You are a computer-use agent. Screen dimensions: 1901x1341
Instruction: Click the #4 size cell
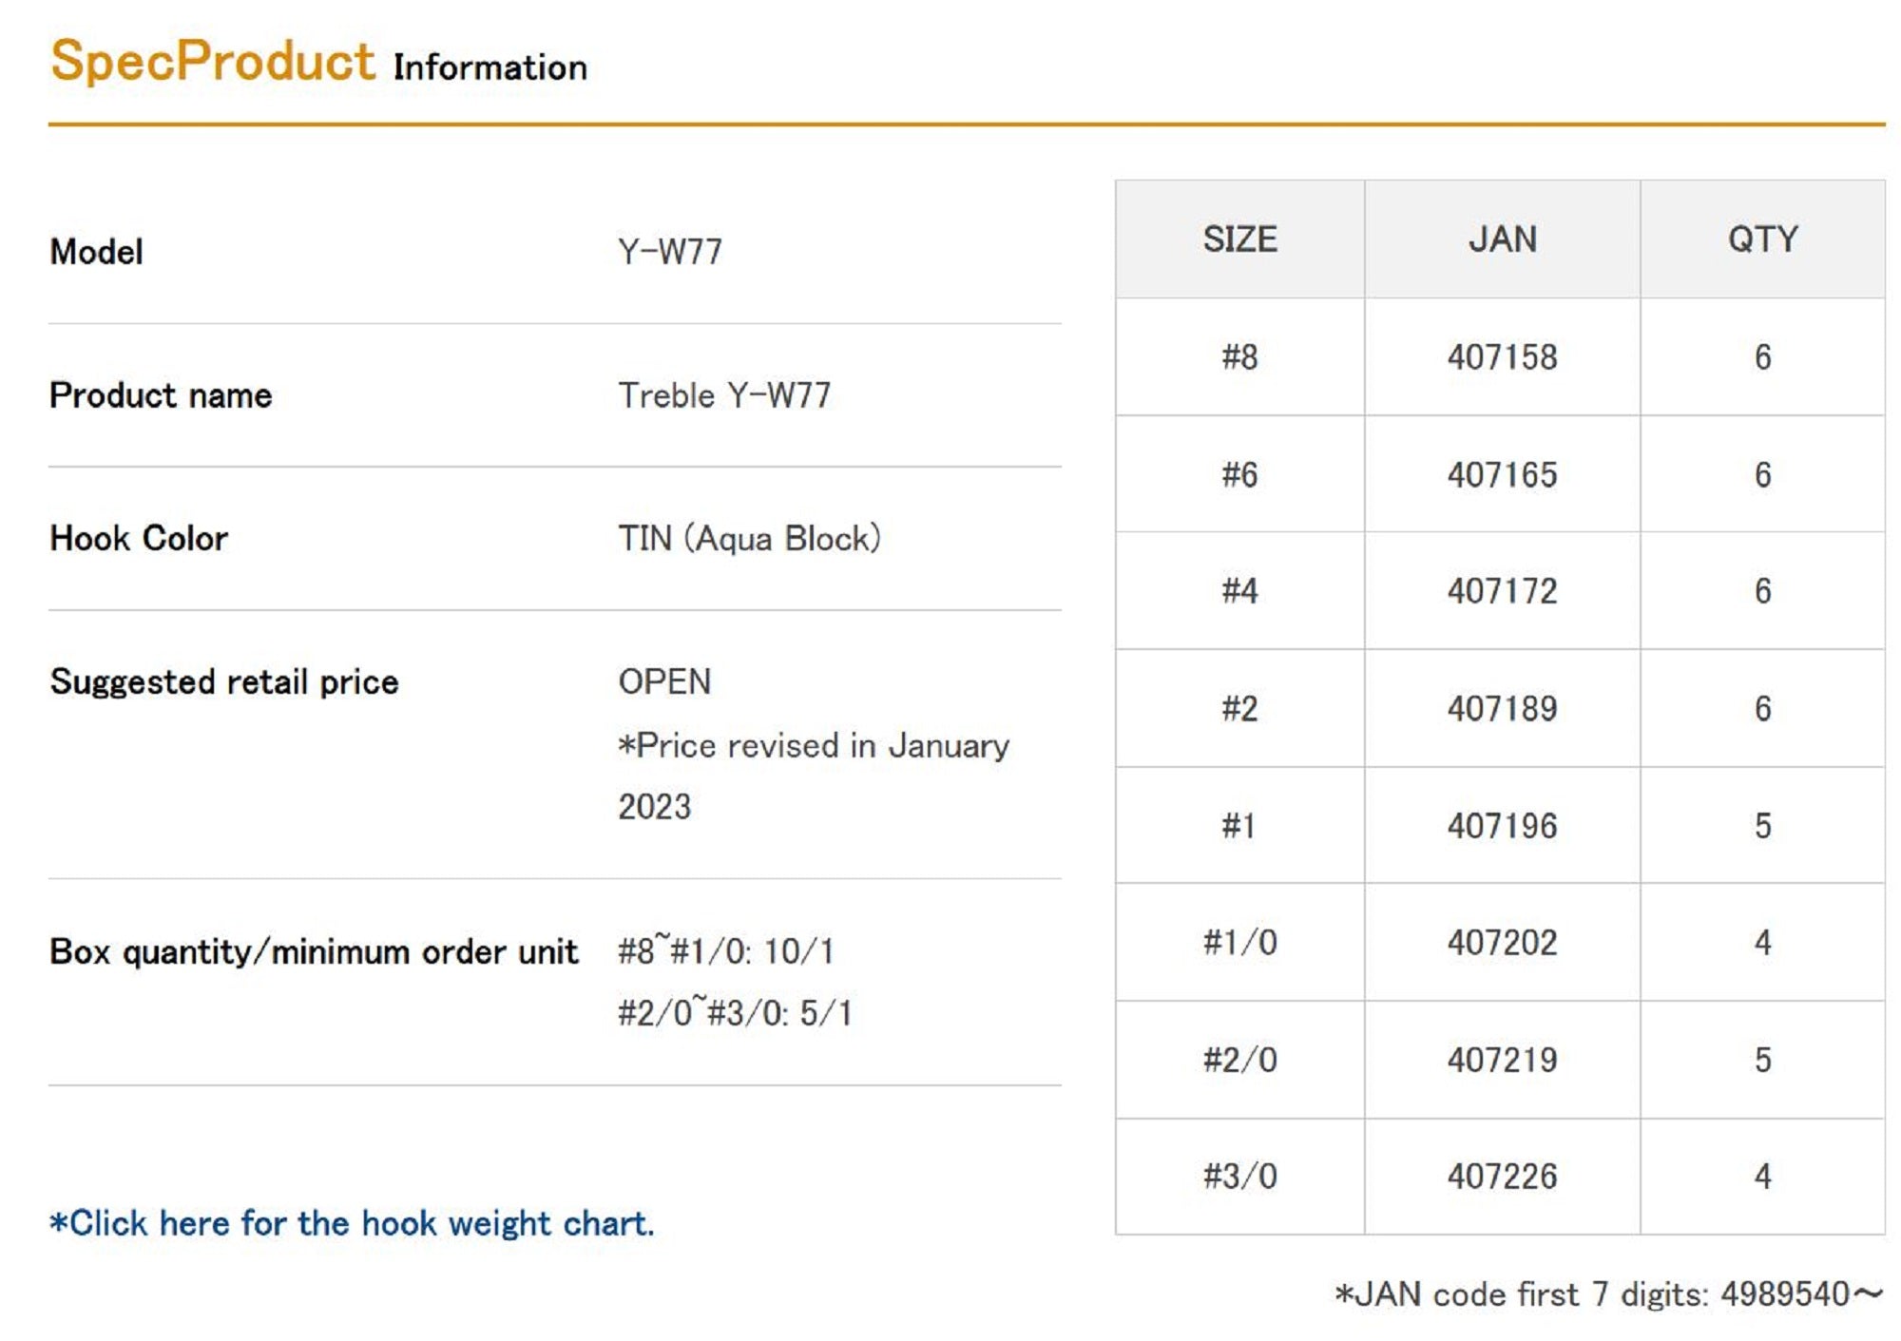pos(1239,591)
